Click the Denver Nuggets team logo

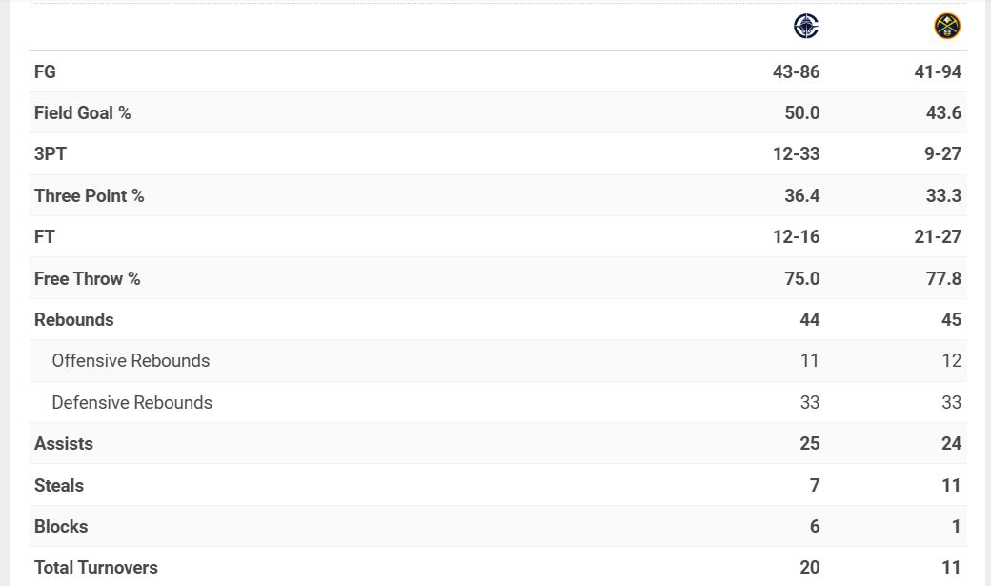coord(946,26)
